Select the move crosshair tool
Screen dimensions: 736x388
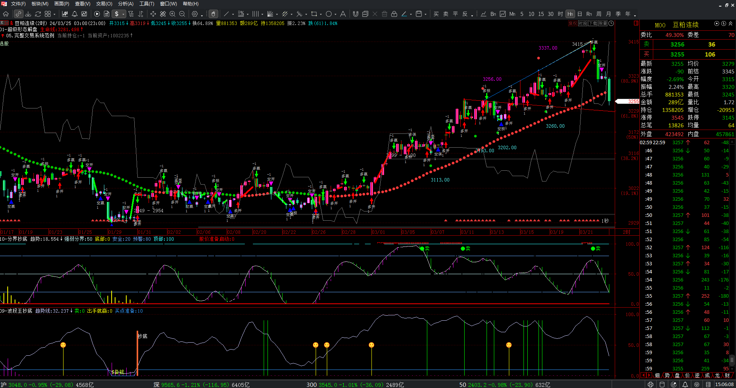[x=153, y=14]
